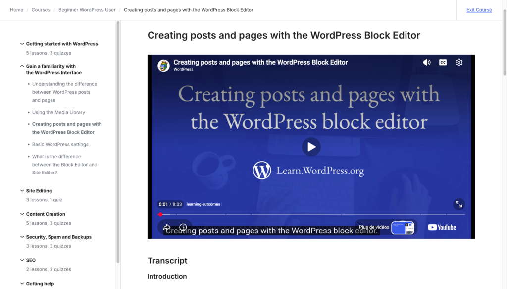Open video settings gear icon
Viewport: 507px width, 289px height.
point(459,62)
